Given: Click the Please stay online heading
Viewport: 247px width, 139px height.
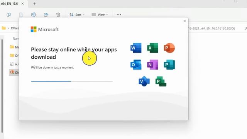Looking at the screenshot, I should tap(74, 53).
